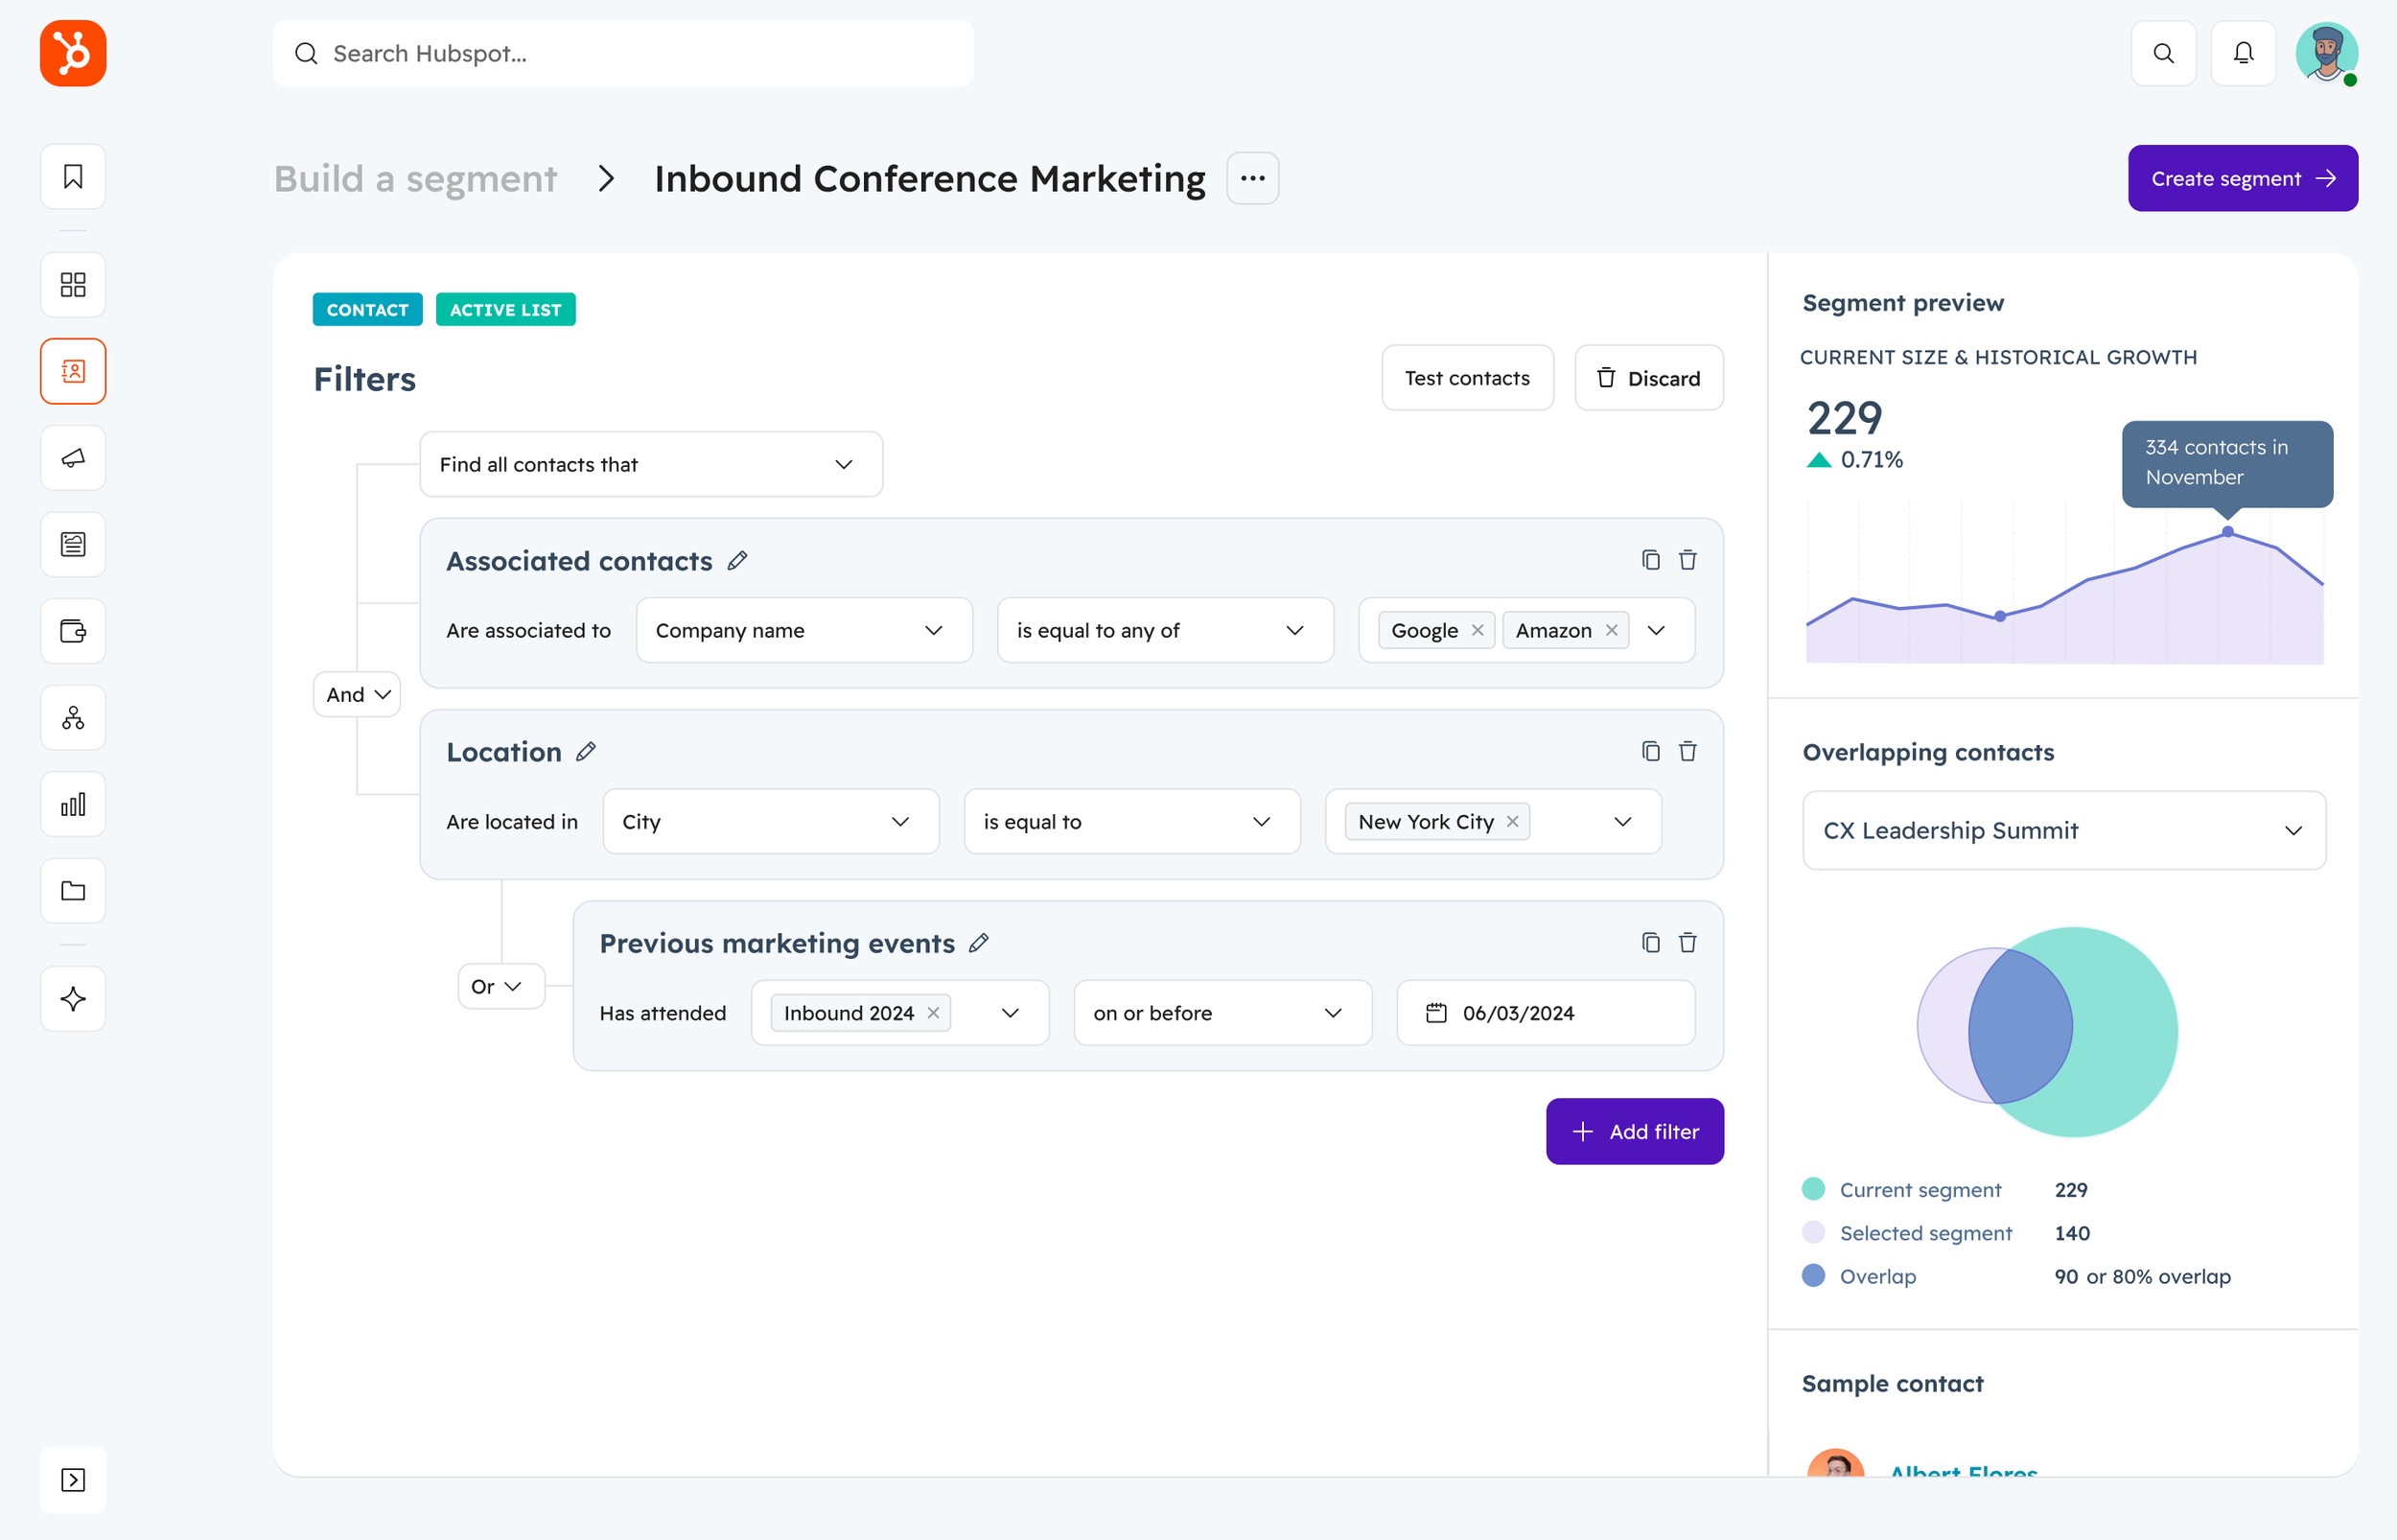Screen dimensions: 2397x1540
Task: Open the And condition dropdown
Action: pyautogui.click(x=357, y=694)
